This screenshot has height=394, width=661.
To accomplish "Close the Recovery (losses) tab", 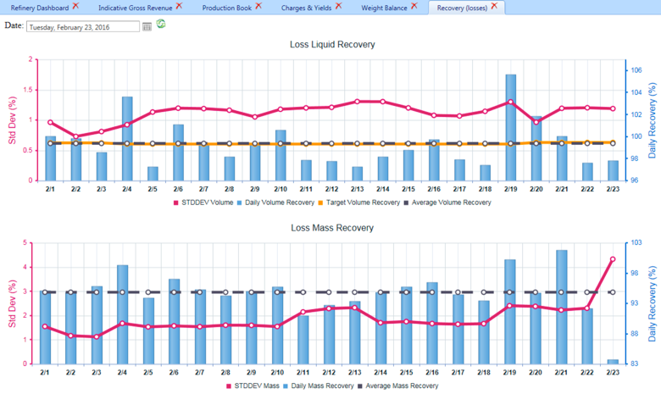I will tap(494, 6).
